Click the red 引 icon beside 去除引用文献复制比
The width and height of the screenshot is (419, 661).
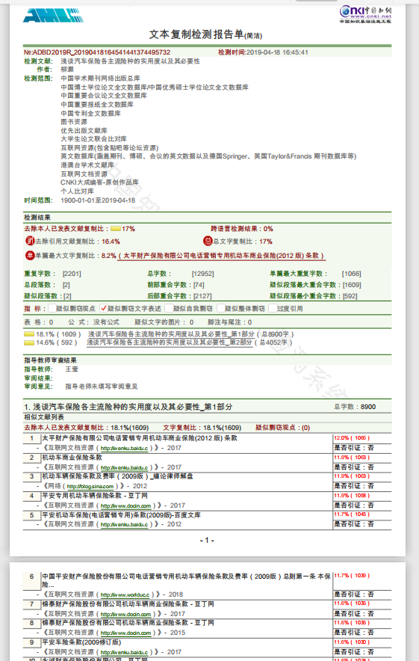tap(30, 241)
